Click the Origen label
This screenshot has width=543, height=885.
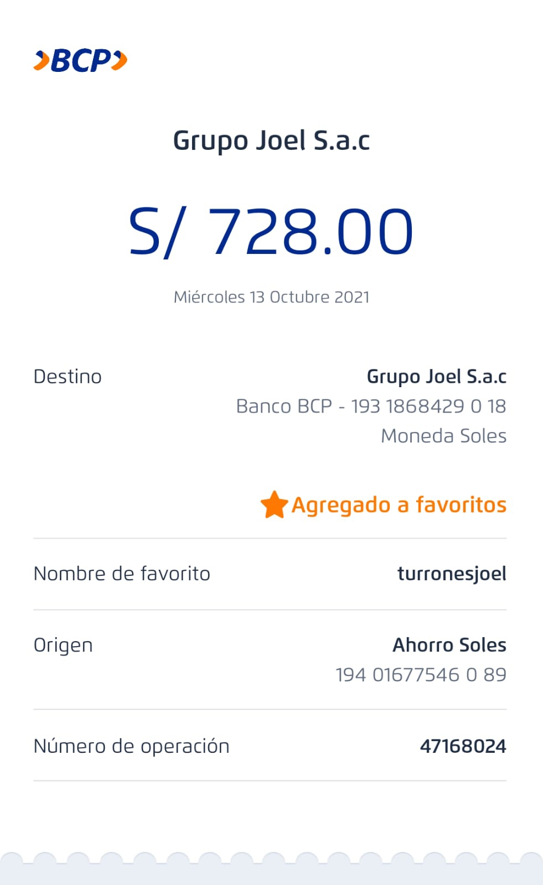coord(63,645)
